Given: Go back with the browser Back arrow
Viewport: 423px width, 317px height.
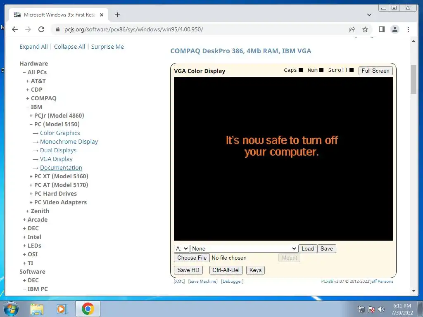Looking at the screenshot, I should [15, 29].
